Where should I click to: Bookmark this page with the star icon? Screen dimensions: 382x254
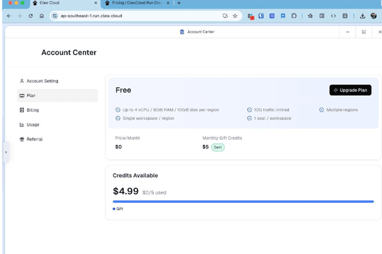click(235, 16)
